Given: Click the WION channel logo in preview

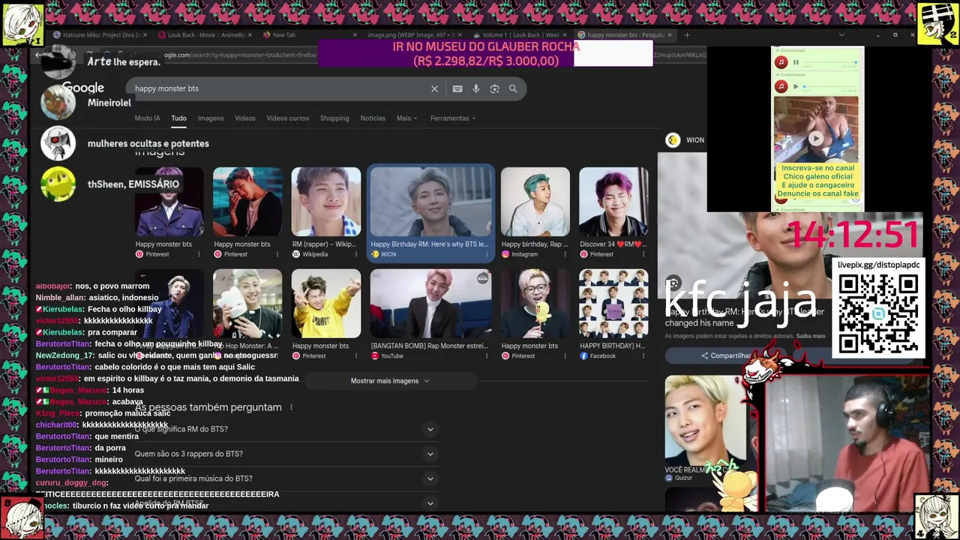Looking at the screenshot, I should pos(673,139).
